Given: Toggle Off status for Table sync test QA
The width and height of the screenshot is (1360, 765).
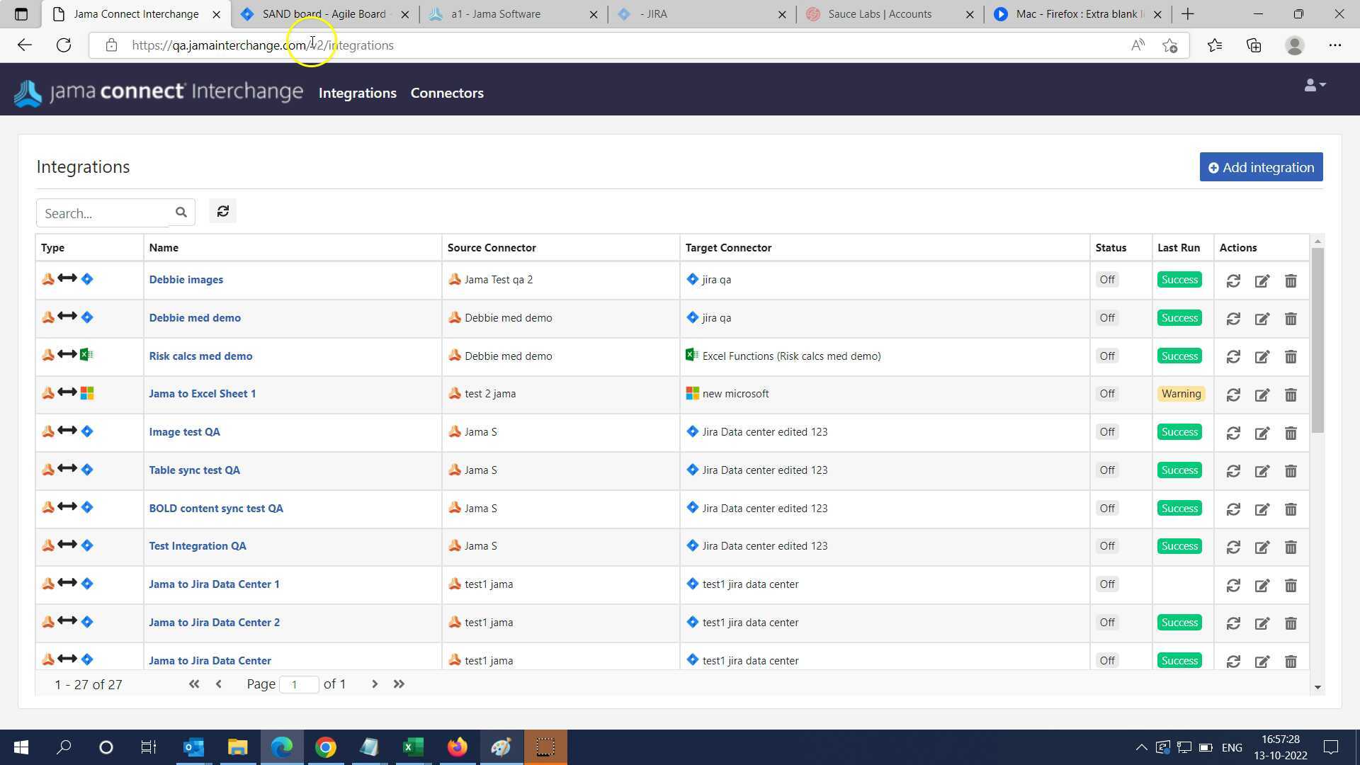Looking at the screenshot, I should pos(1107,470).
